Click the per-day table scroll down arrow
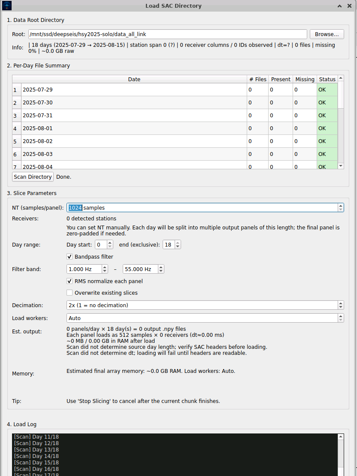 (341, 166)
